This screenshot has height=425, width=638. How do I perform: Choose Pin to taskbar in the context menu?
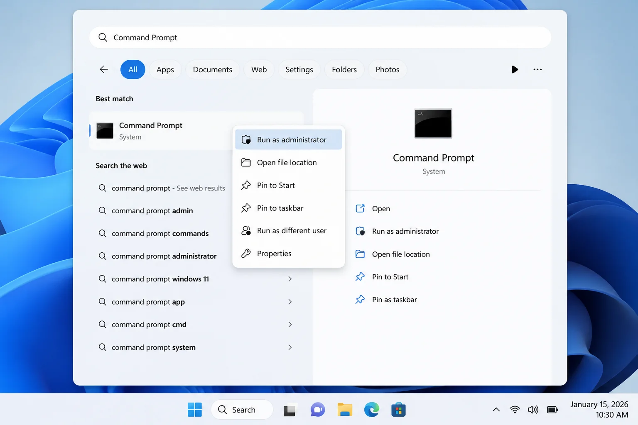coord(289,208)
